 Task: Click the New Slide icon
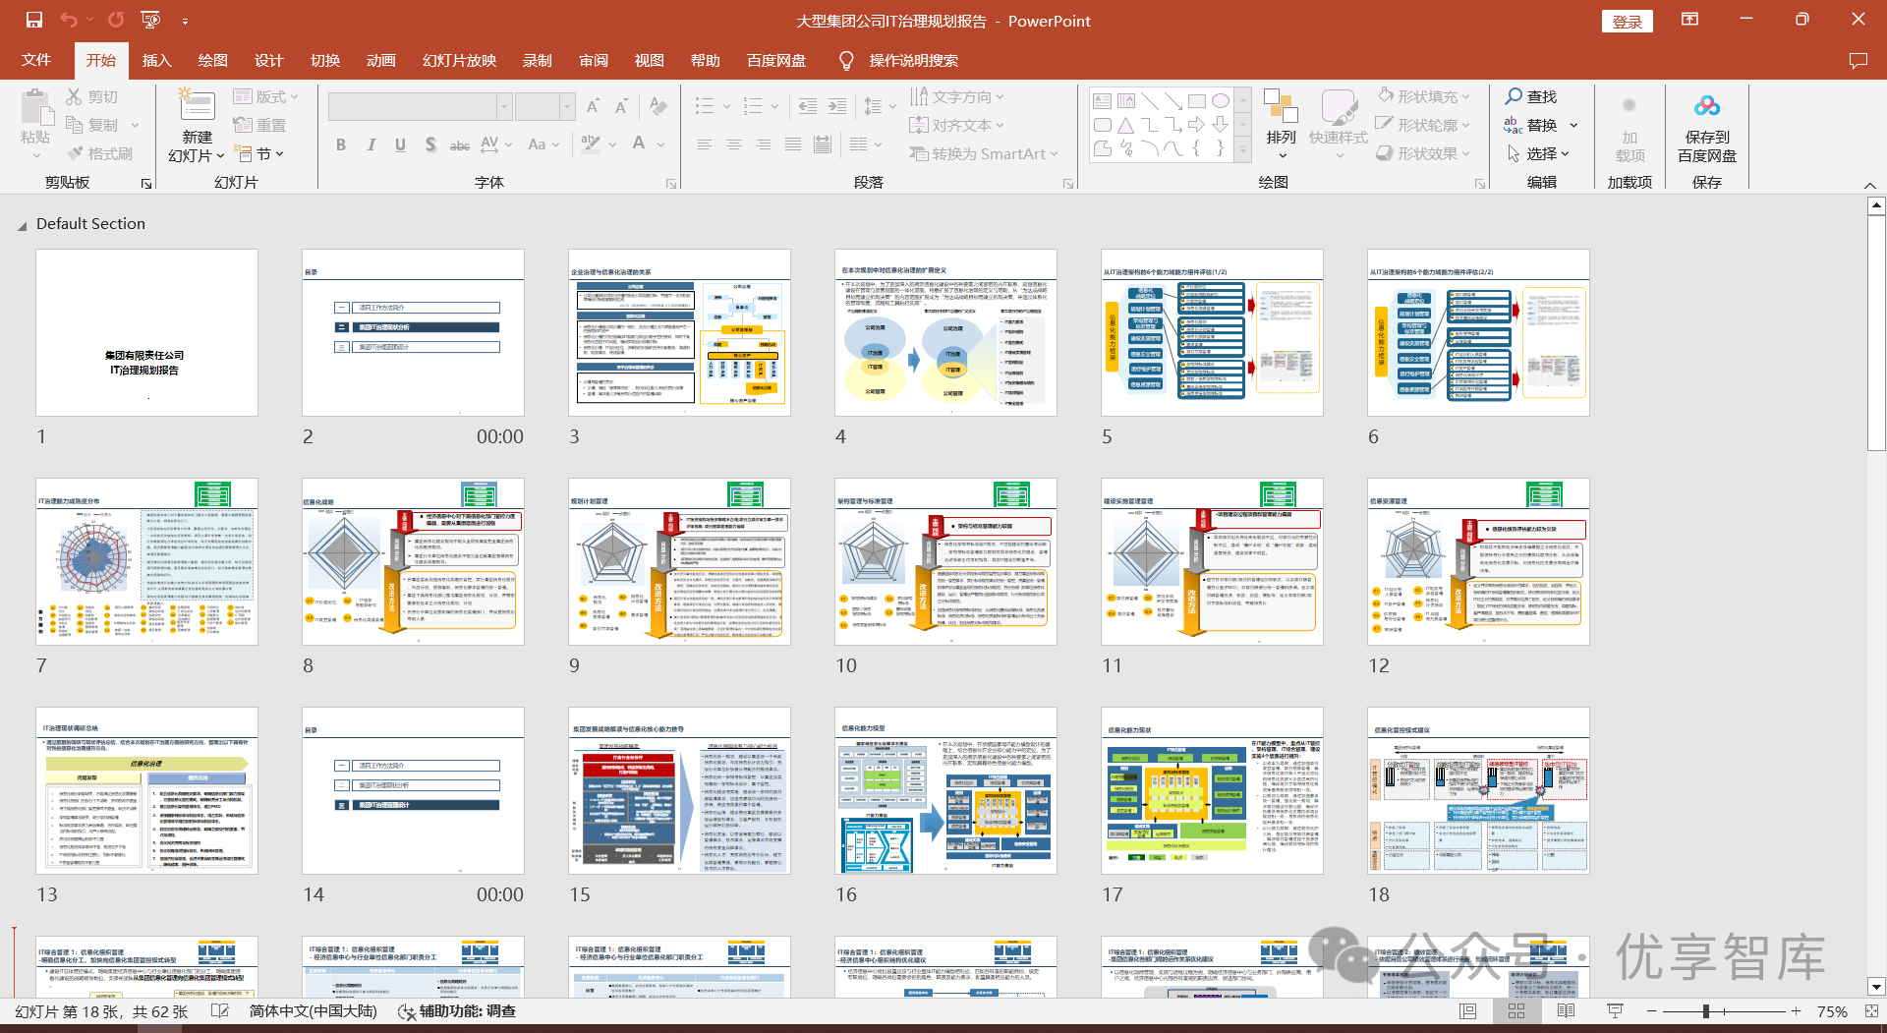coord(197,108)
